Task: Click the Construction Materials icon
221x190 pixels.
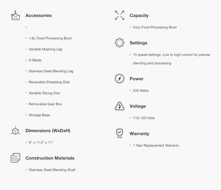Action: [x=15, y=158]
